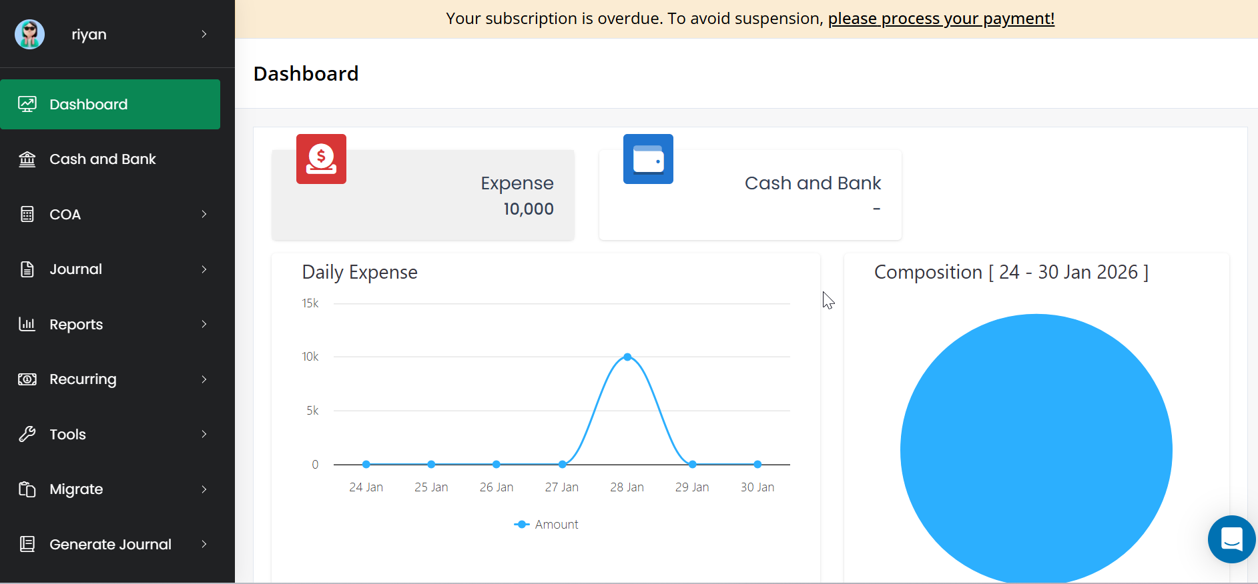Click the COA calculator icon in sidebar
This screenshot has width=1258, height=584.
[27, 214]
